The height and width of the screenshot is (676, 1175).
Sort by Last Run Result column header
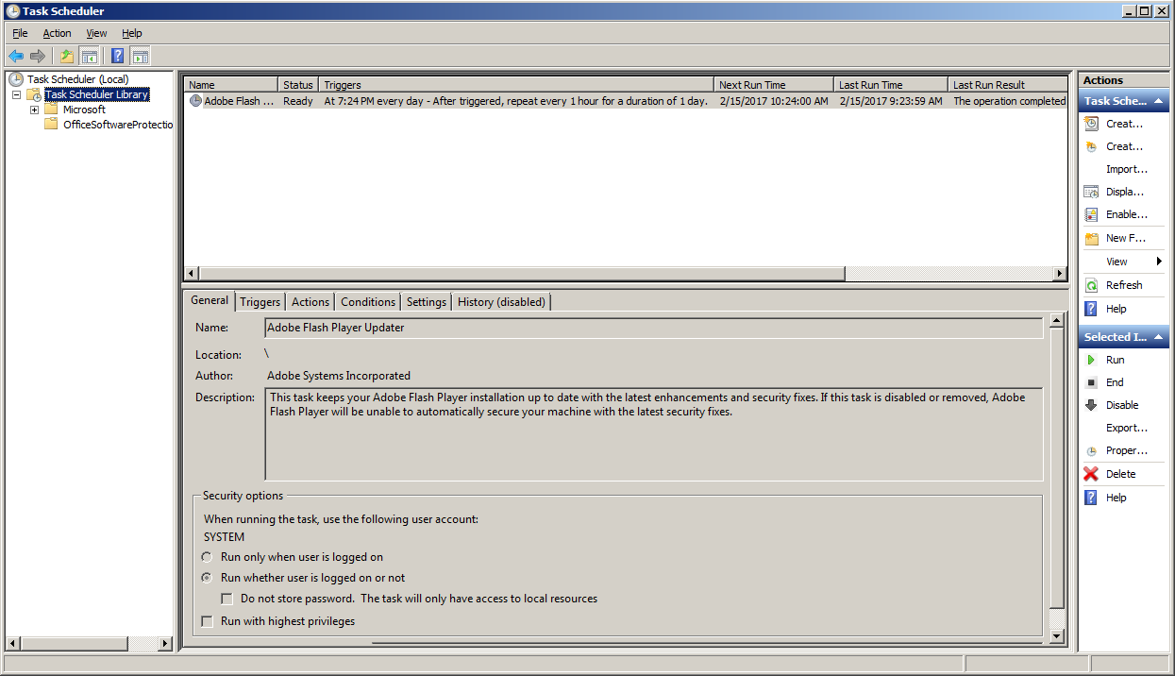1008,85
